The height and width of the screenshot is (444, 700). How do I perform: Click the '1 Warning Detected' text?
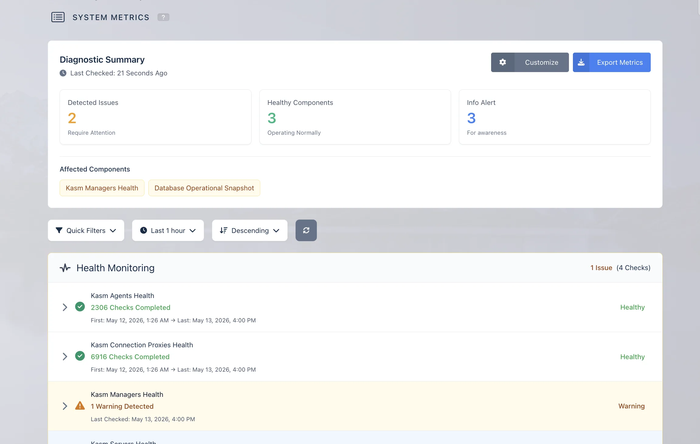click(x=122, y=406)
